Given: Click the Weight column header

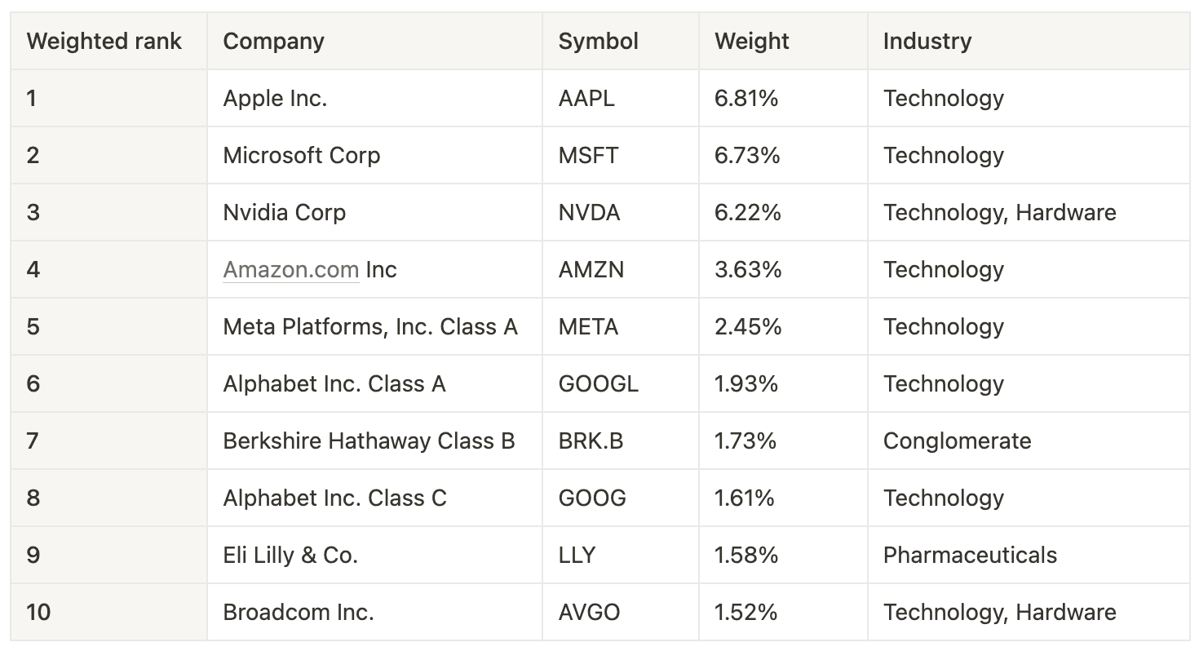Looking at the screenshot, I should click(751, 42).
